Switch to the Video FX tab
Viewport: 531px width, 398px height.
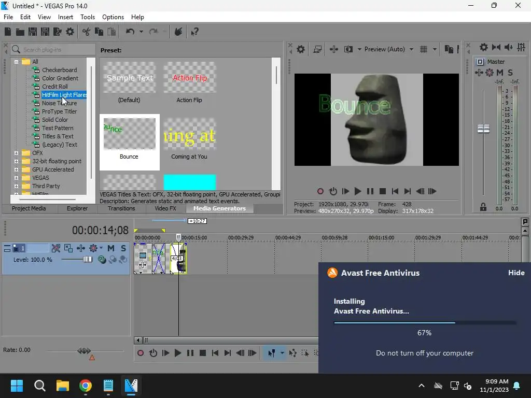coord(165,208)
